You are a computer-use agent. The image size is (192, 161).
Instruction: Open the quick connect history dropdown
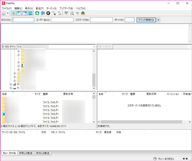coord(158,20)
